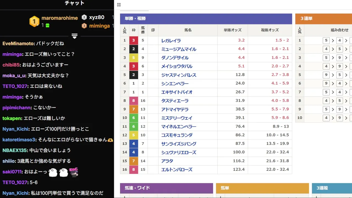The width and height of the screenshot is (352, 198).
Task: Click tokapen username in chat
Action: click(12, 119)
